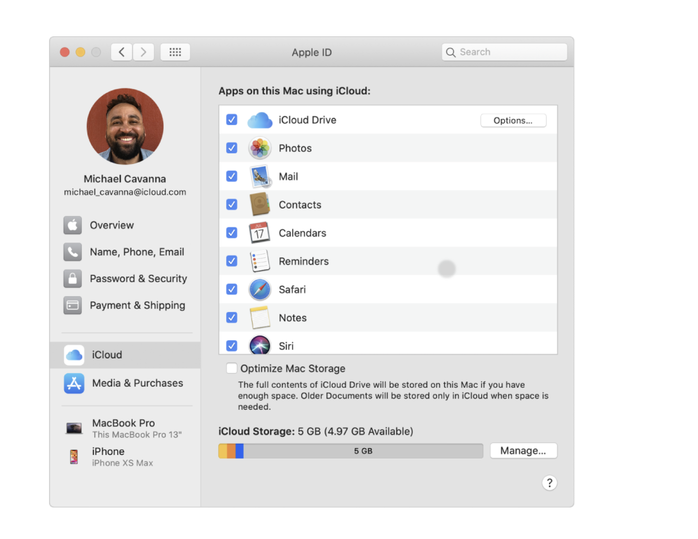Uncheck the Safari checkbox

point(232,289)
